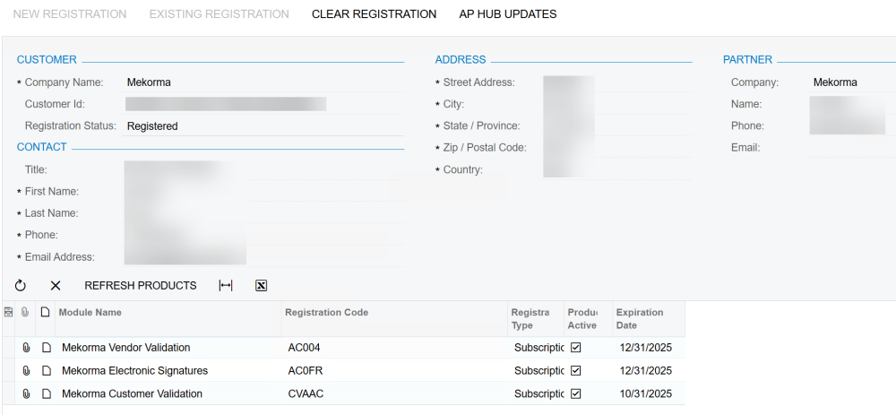896x415 pixels.
Task: Click the Partner Email field
Action: [853, 148]
